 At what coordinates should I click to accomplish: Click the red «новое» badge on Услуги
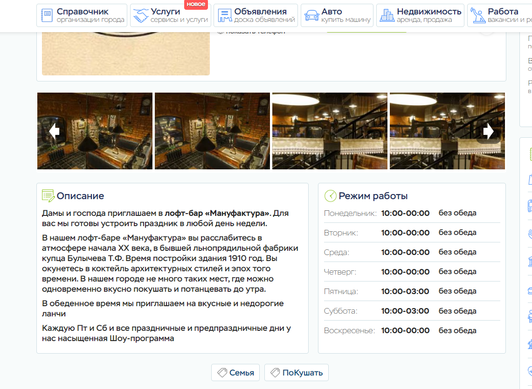point(196,4)
